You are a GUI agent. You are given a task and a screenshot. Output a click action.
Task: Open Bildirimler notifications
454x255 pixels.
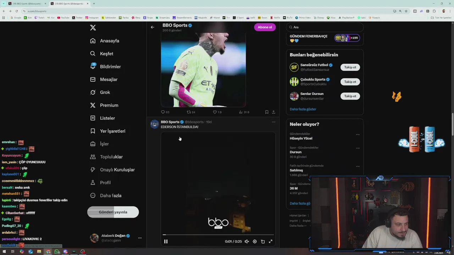pyautogui.click(x=105, y=67)
